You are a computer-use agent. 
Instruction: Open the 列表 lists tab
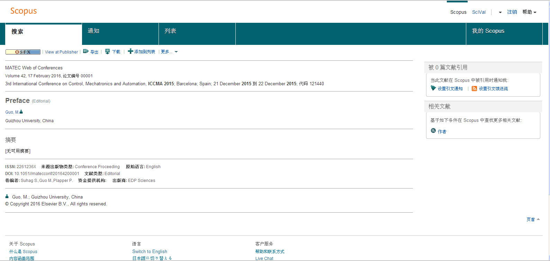coord(197,34)
